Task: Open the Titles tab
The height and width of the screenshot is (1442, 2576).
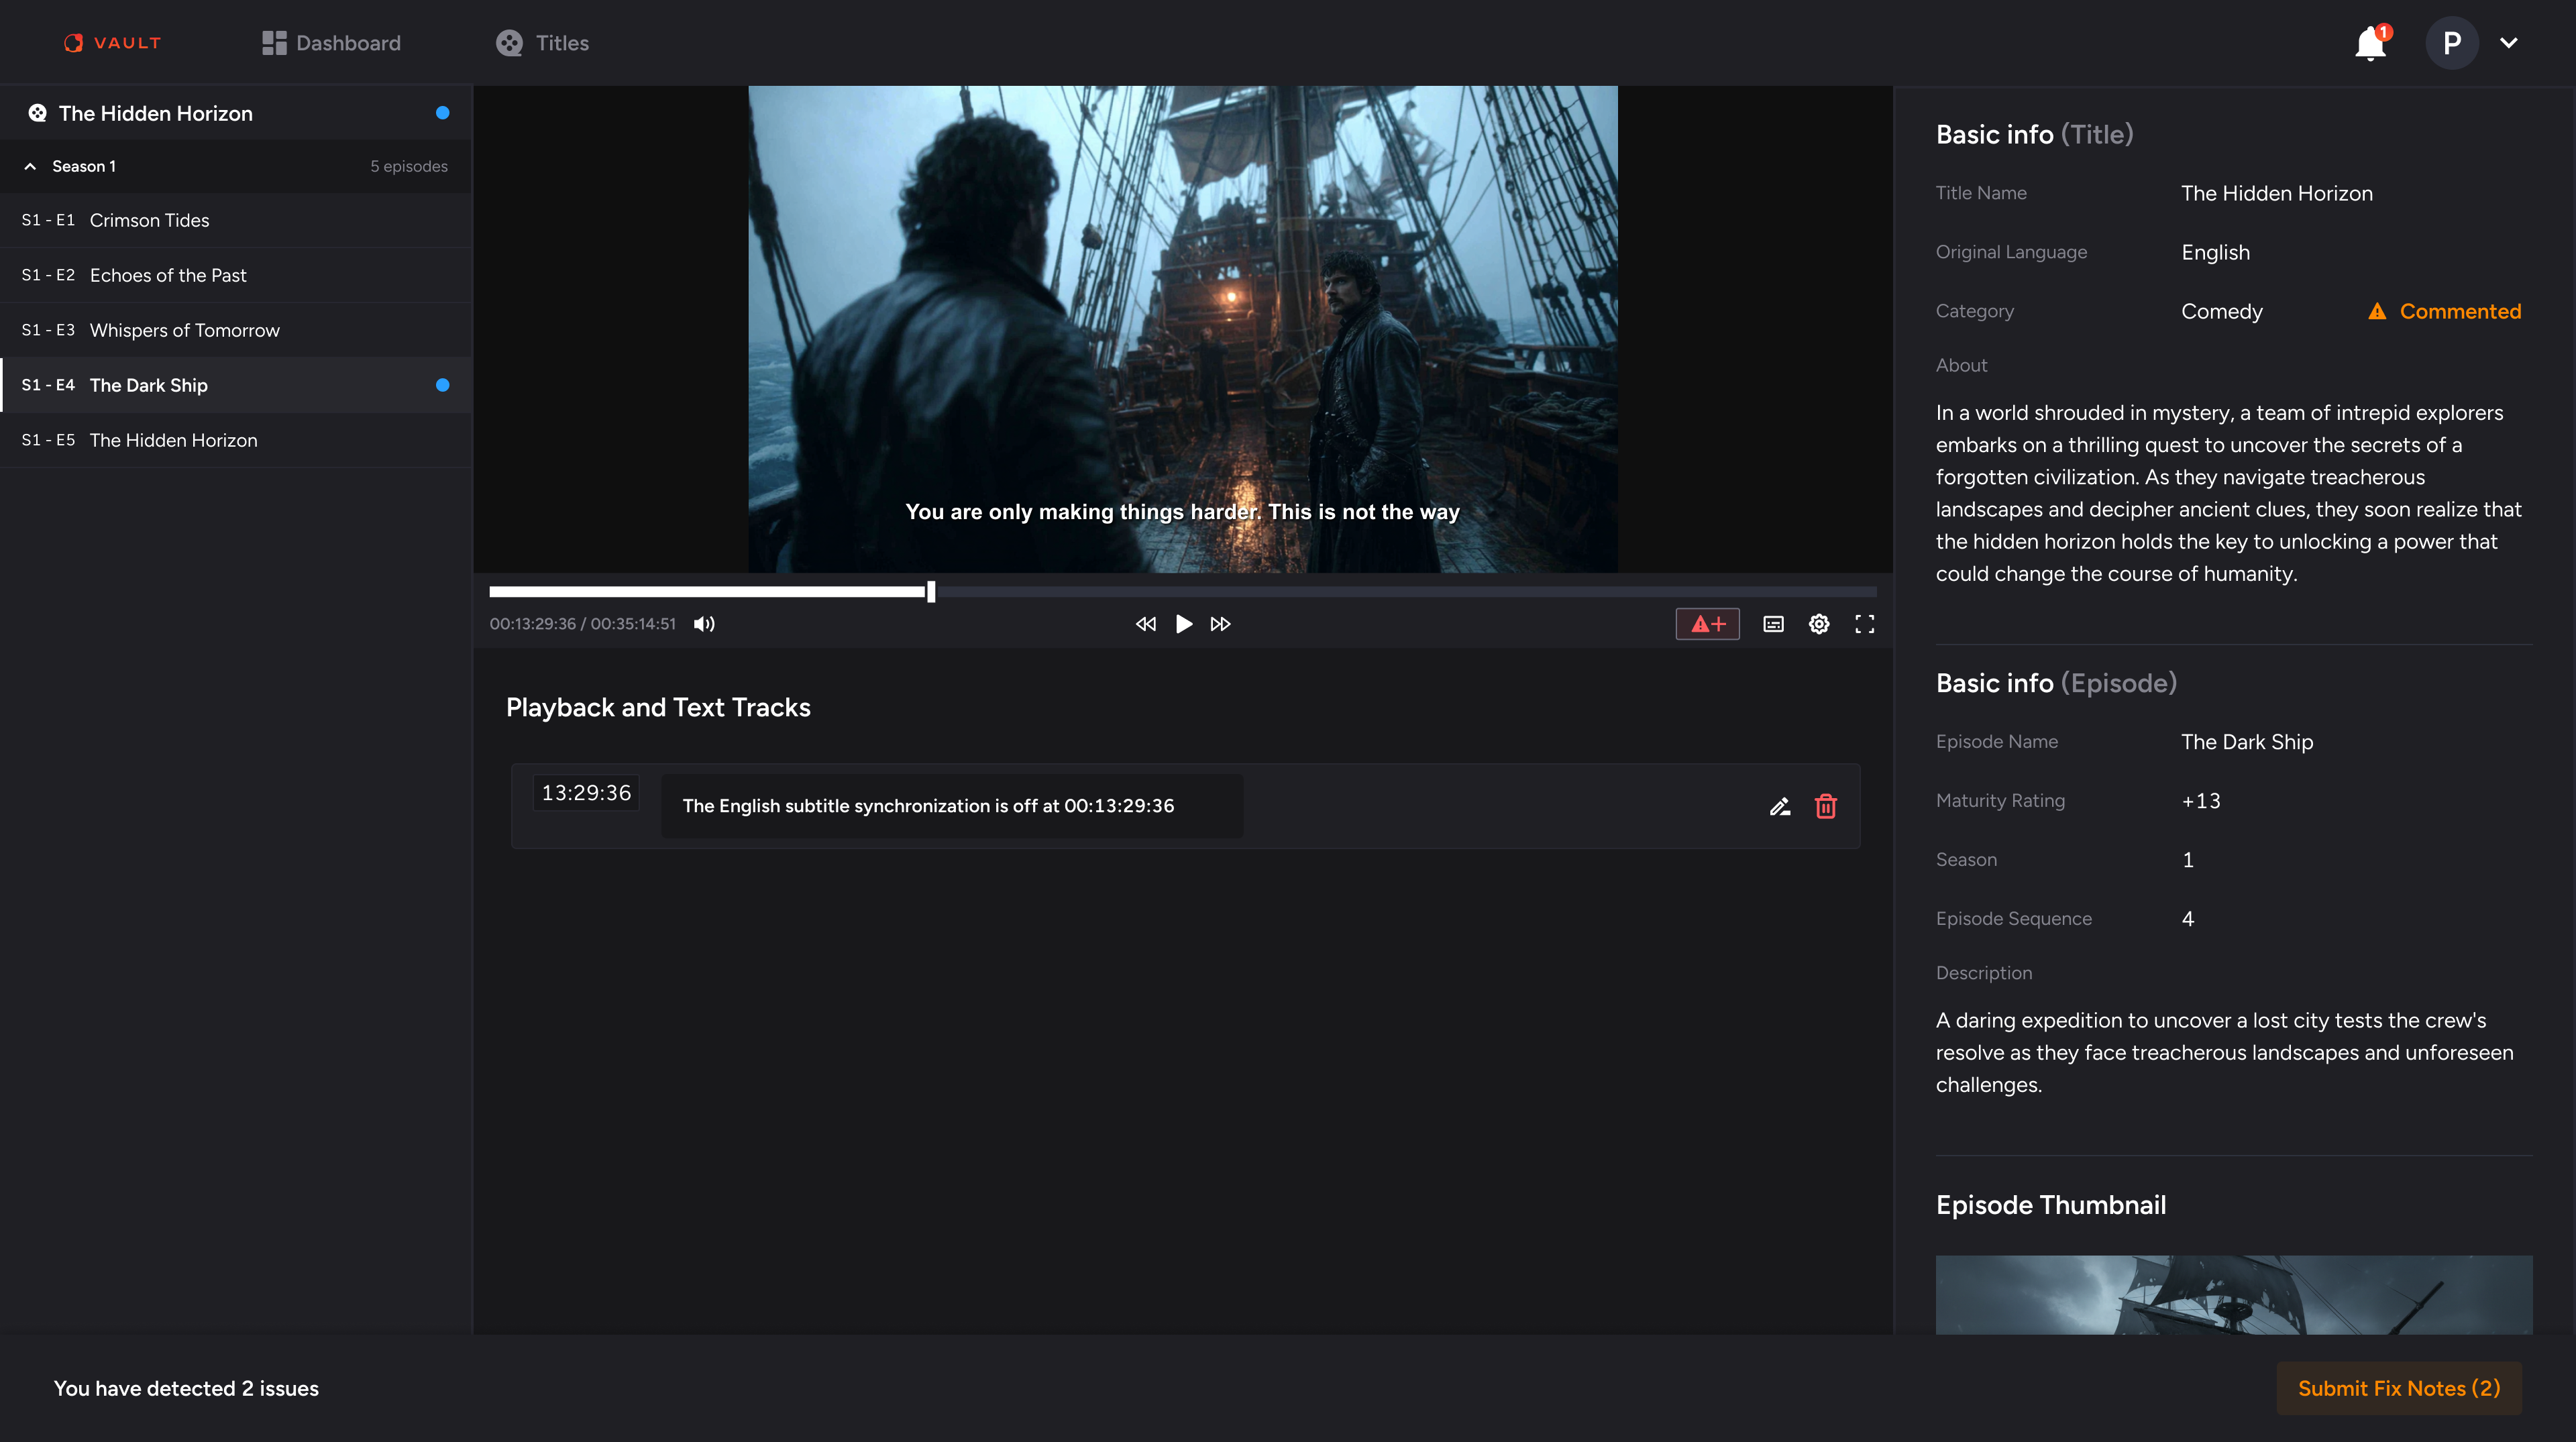Action: click(542, 43)
